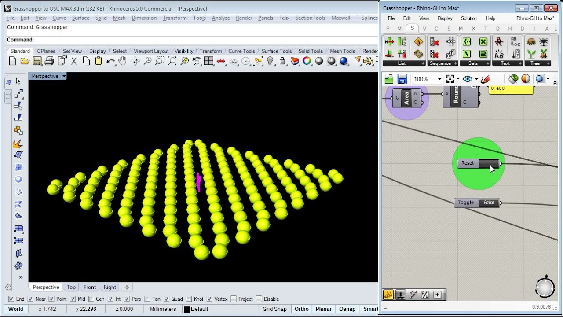
Task: Open Grasshopper's Solution menu
Action: 469,18
